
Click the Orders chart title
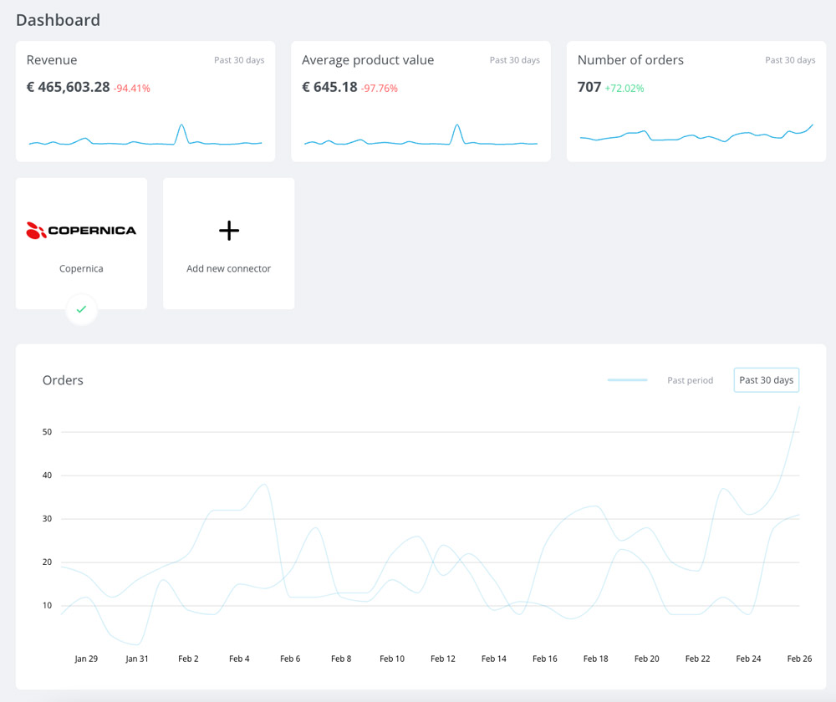pyautogui.click(x=63, y=380)
